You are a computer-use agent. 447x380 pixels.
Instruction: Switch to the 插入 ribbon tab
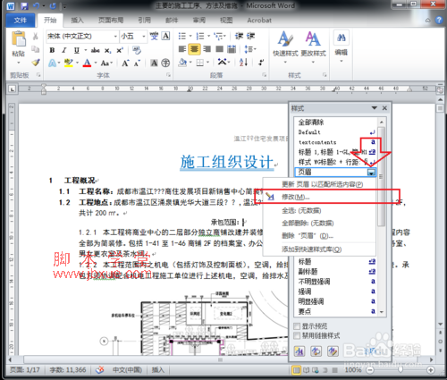tap(77, 21)
